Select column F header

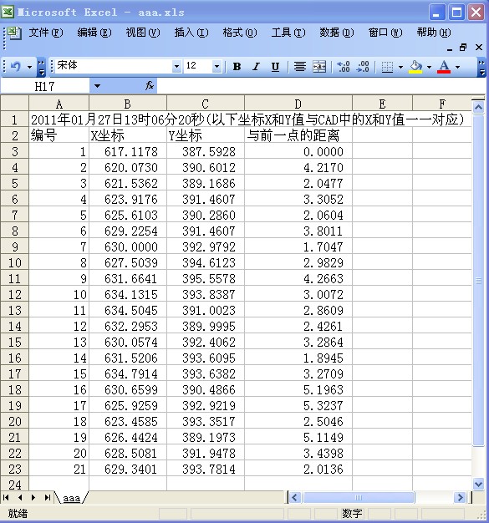pyautogui.click(x=442, y=104)
